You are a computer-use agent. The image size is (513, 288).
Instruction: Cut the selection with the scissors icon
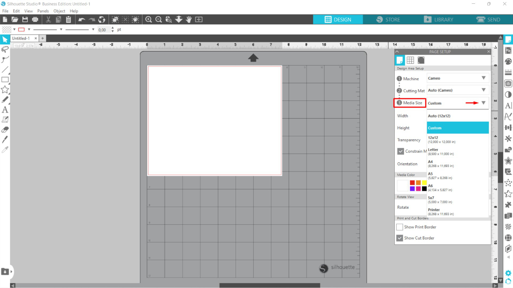48,19
